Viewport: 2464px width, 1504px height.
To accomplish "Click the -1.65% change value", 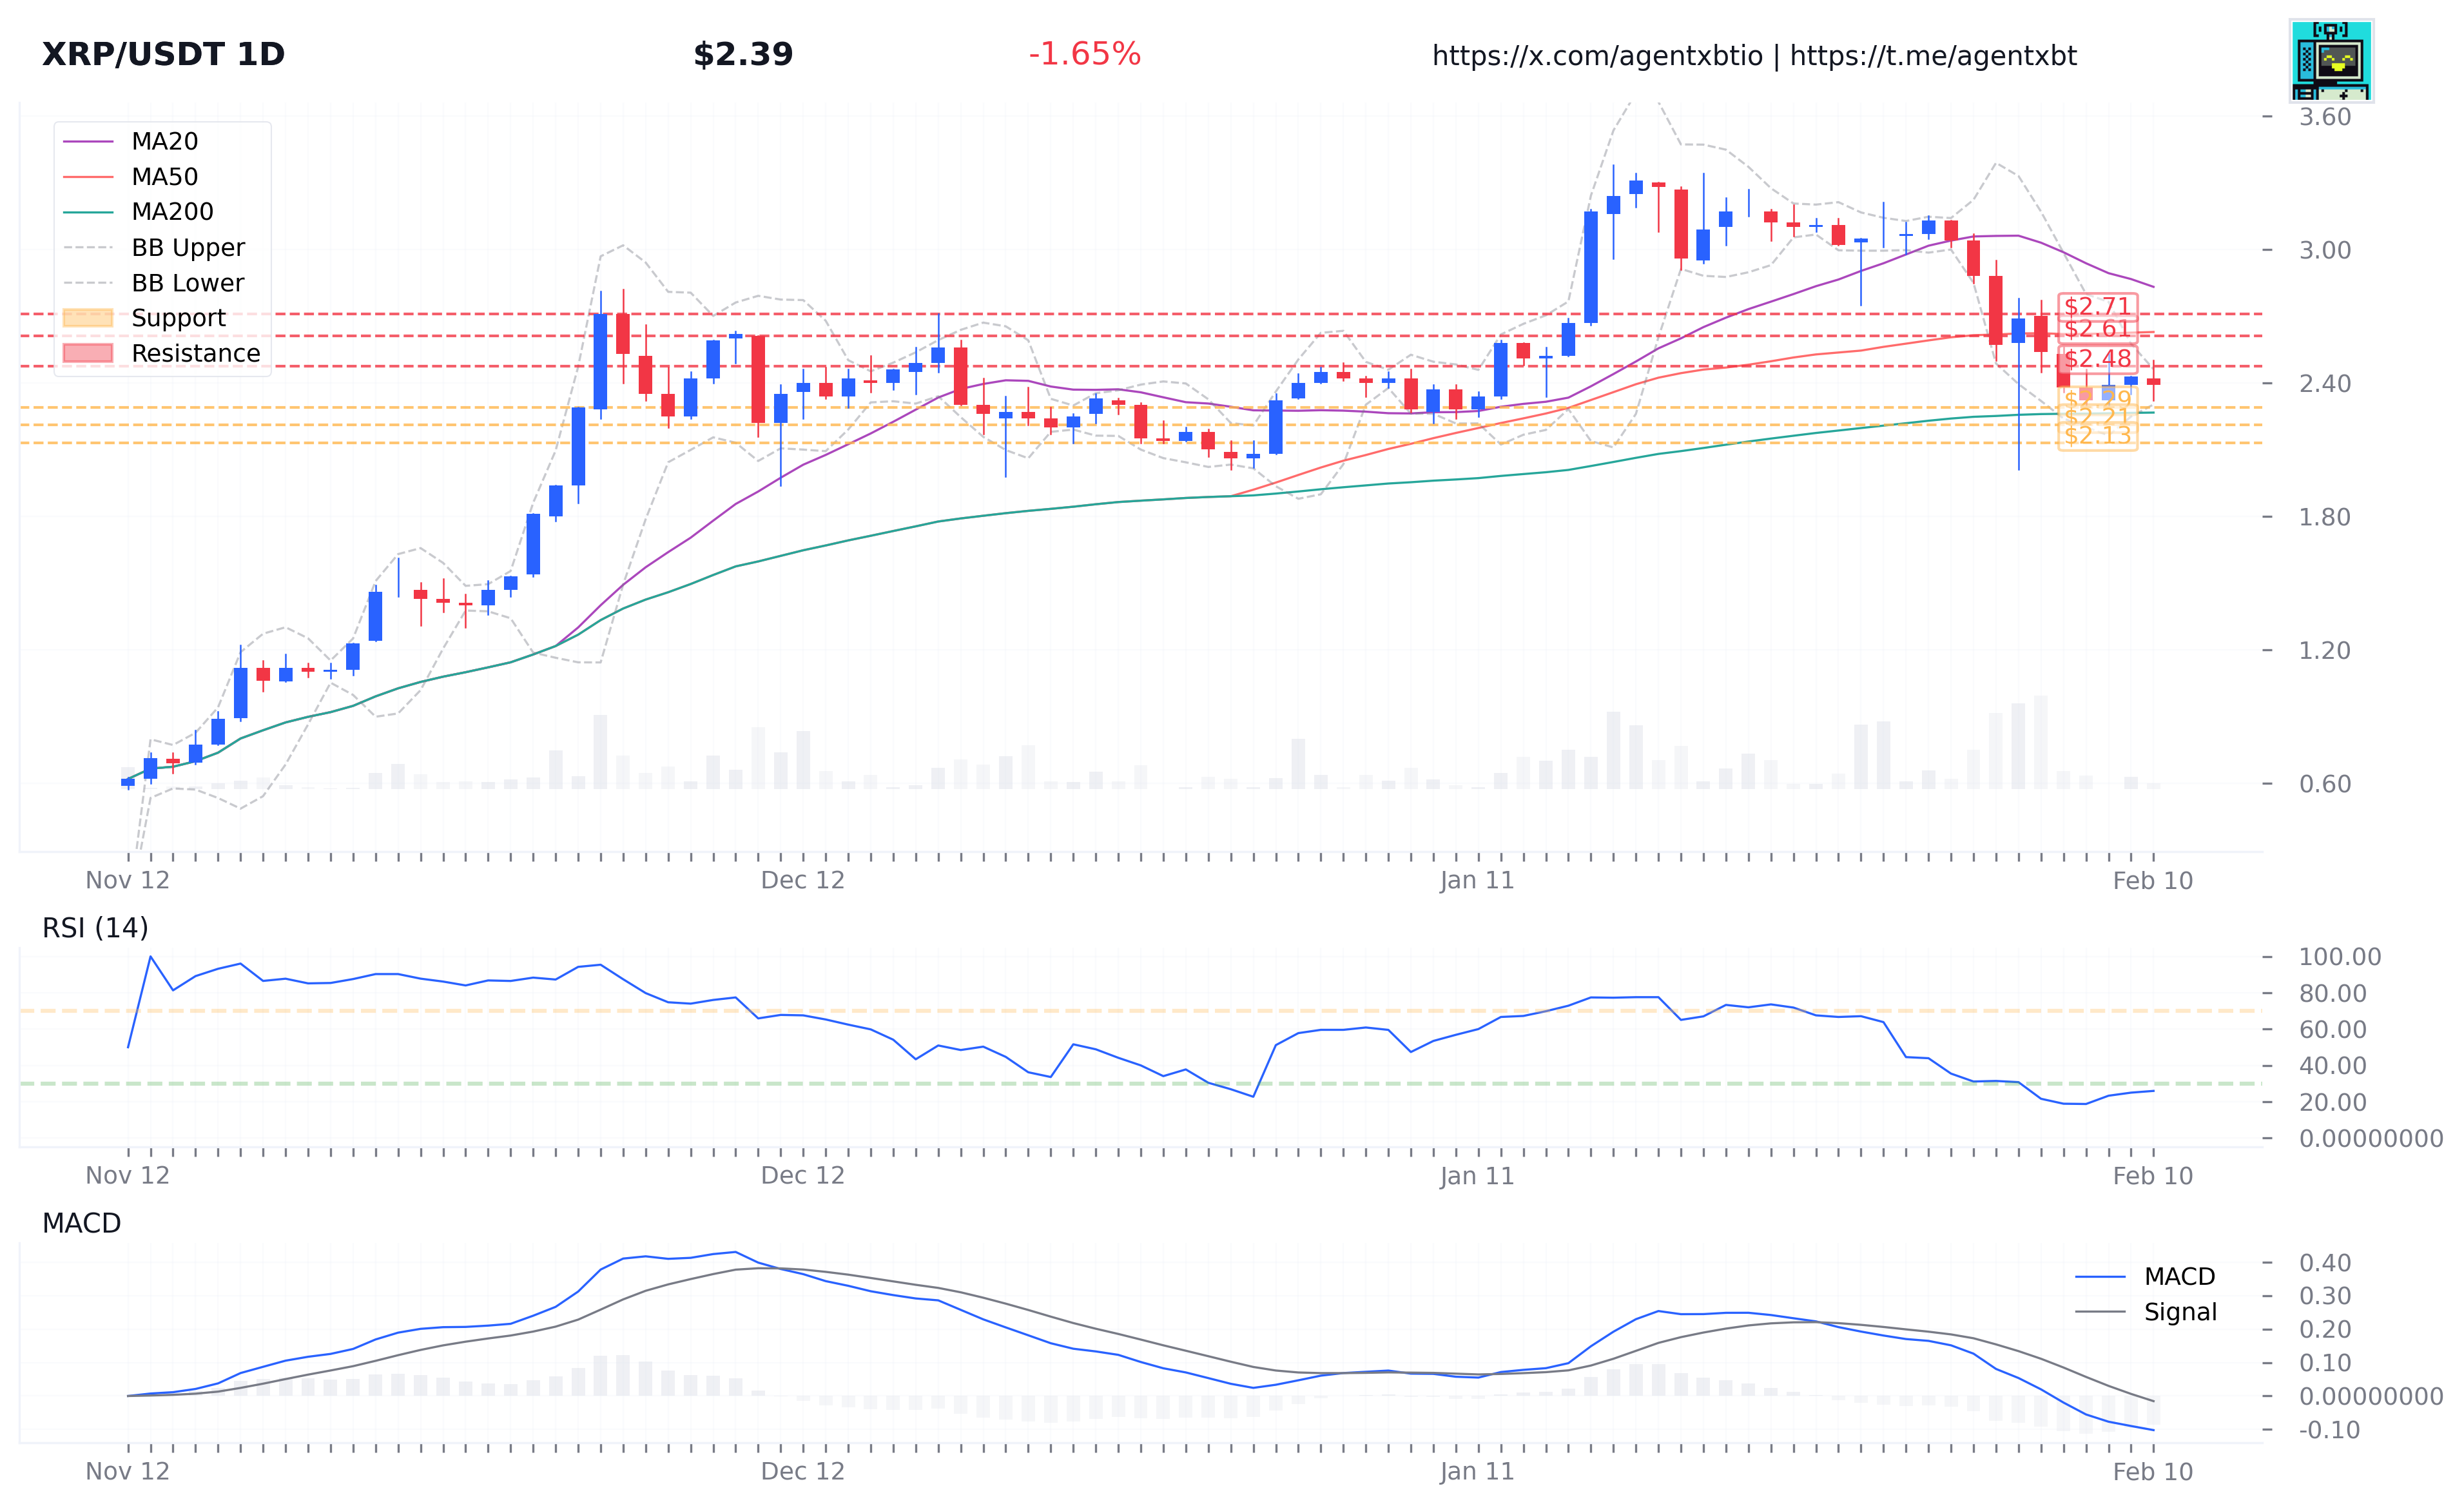I will click(x=1084, y=54).
